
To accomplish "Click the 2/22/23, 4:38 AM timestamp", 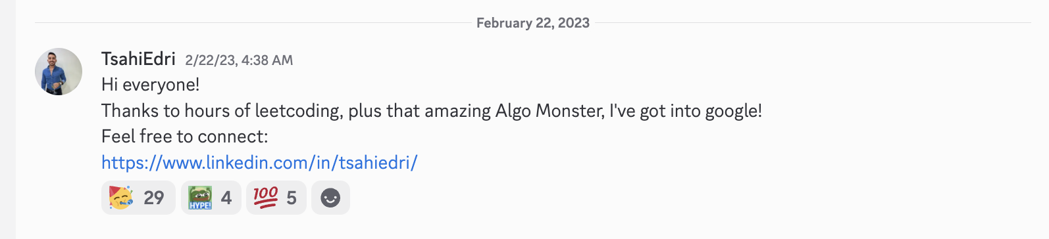I will click(239, 60).
